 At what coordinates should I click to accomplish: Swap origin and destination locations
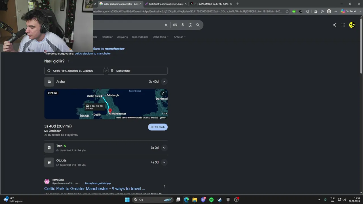[106, 71]
